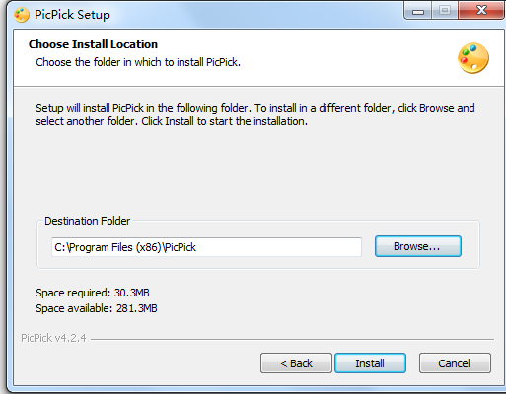Close the PicPick Setup window
The image size is (506, 394).
coord(481,11)
